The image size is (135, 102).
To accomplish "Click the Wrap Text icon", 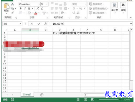I will click(x=65, y=4).
